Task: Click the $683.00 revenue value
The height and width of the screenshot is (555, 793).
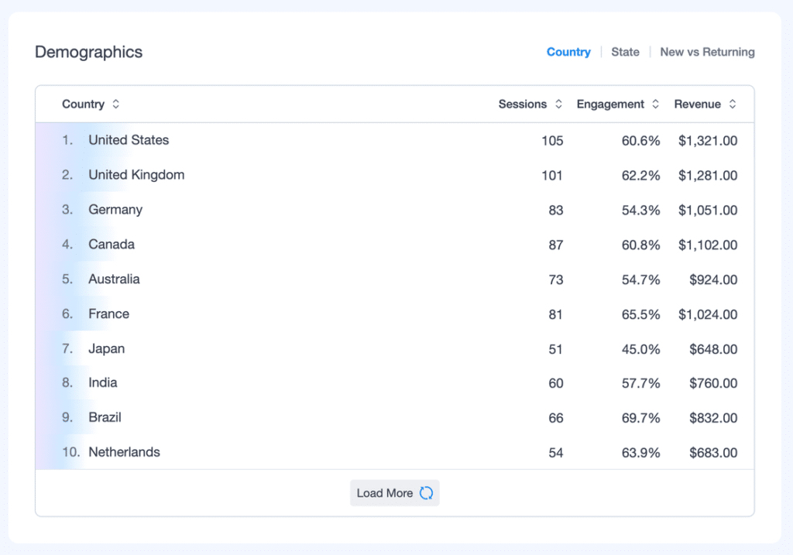Action: pyautogui.click(x=713, y=453)
